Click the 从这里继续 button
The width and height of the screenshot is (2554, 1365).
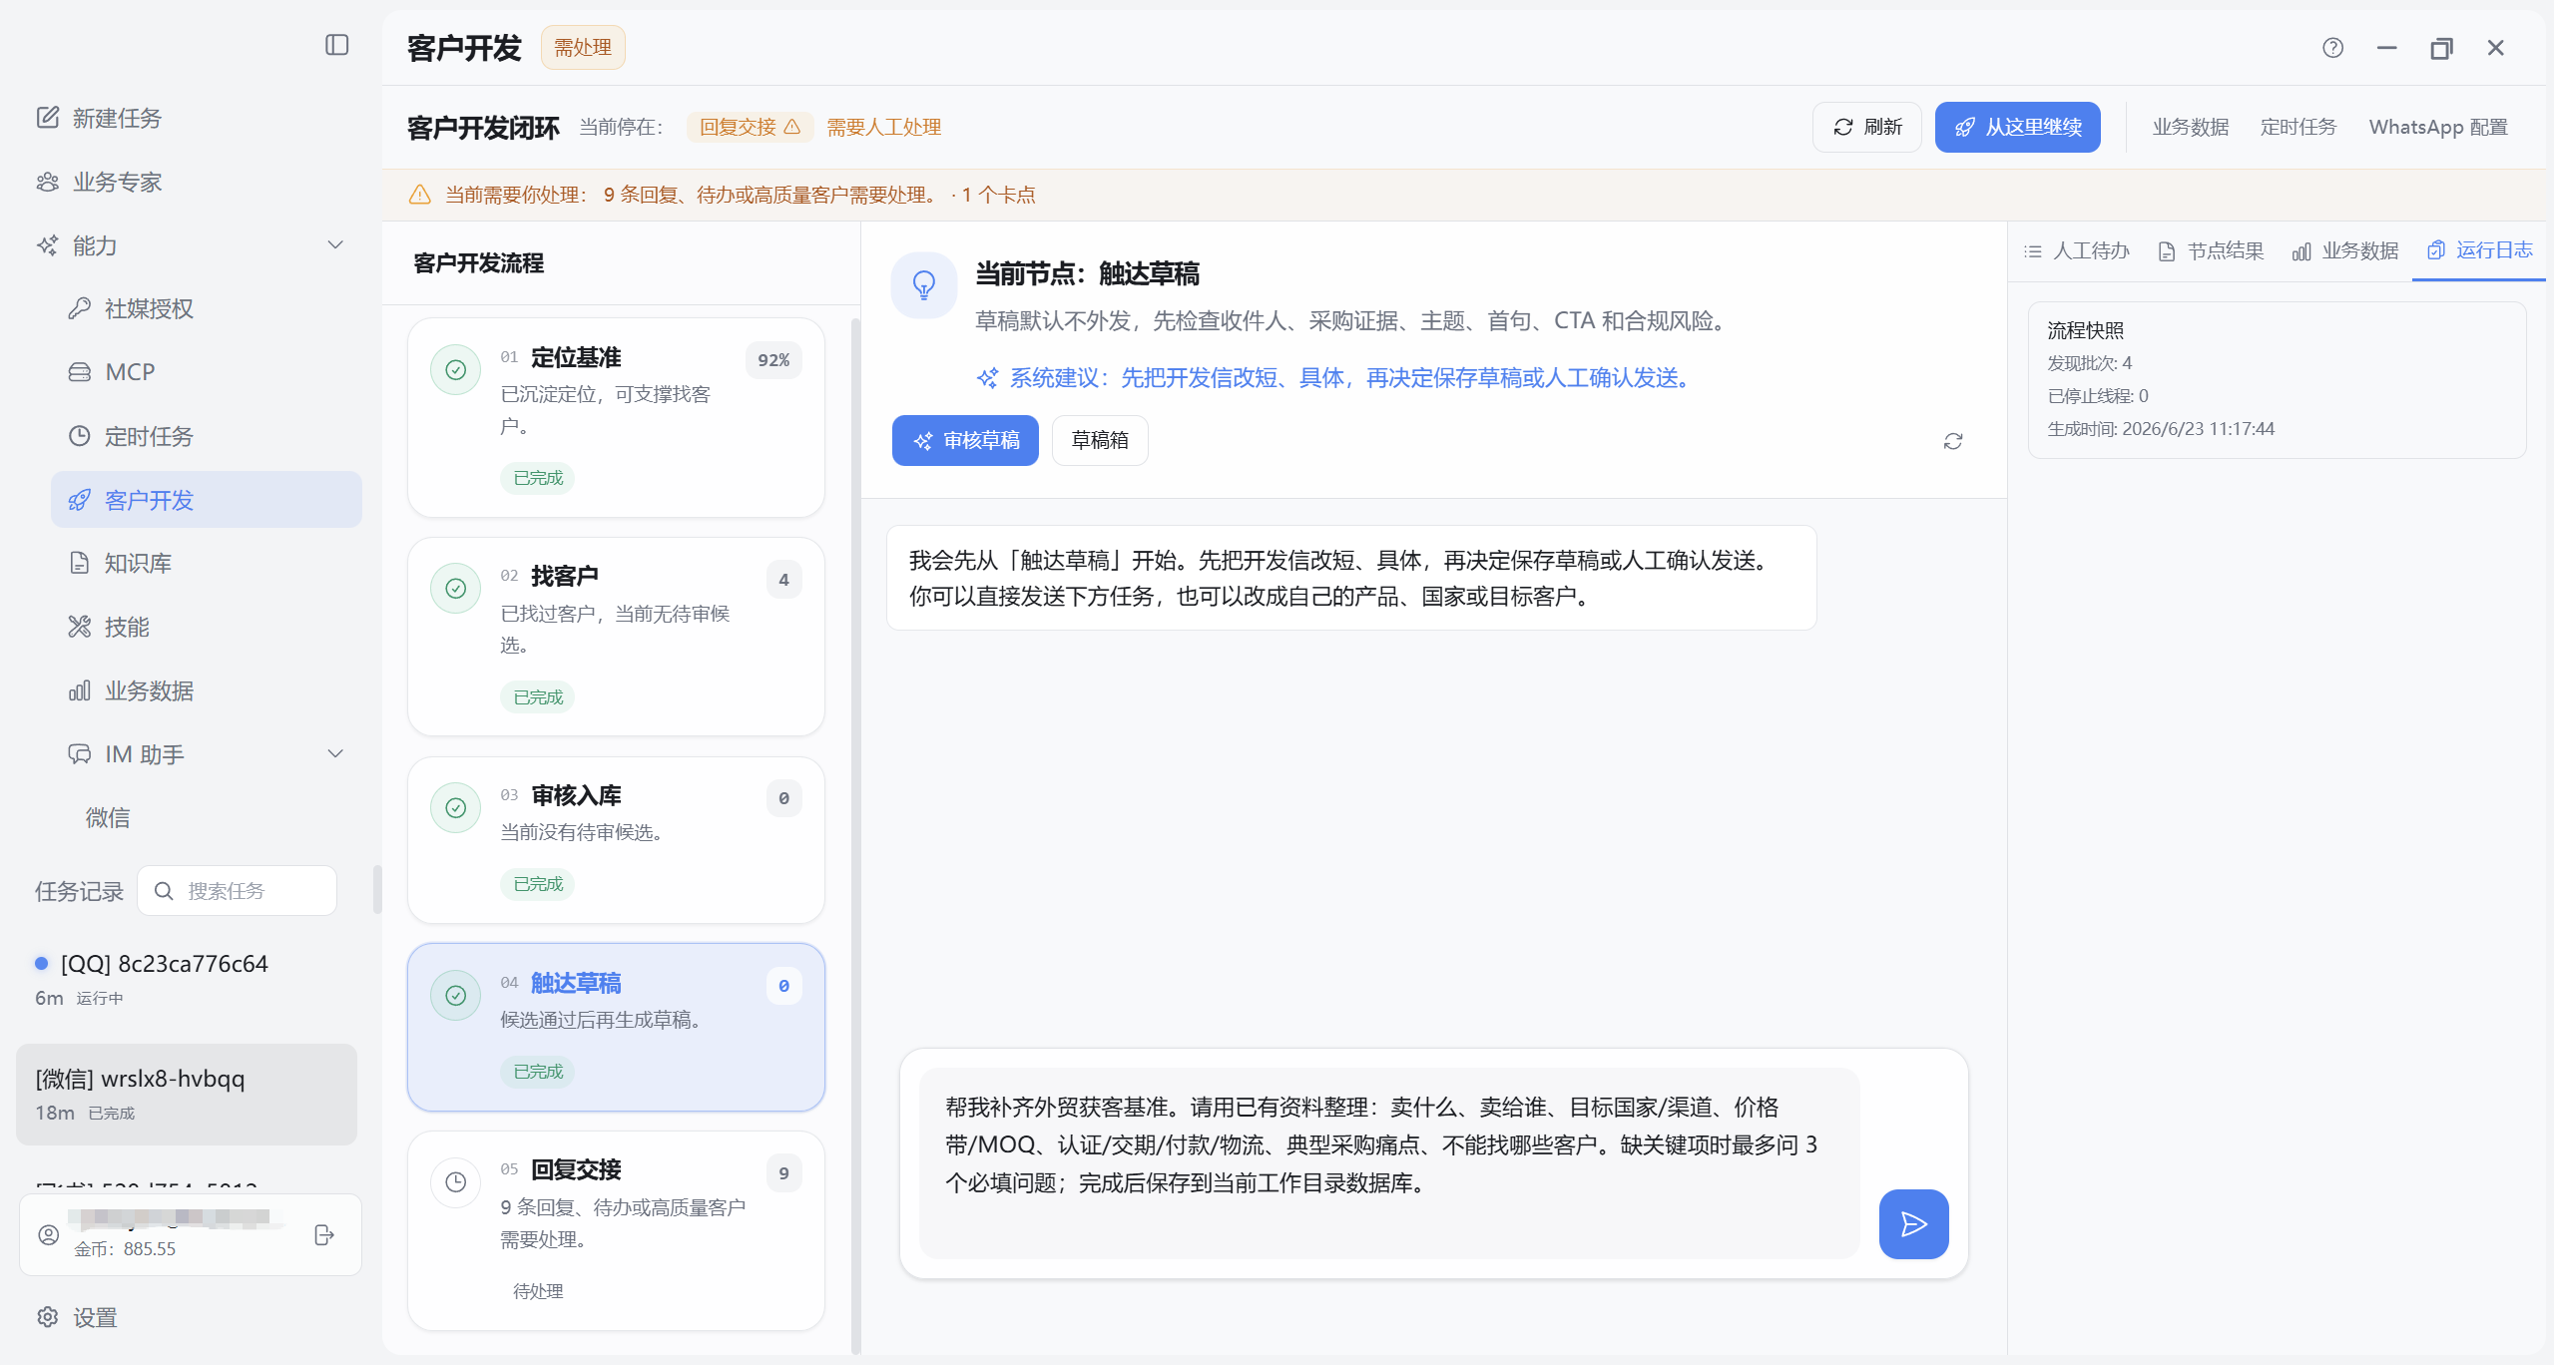pyautogui.click(x=2017, y=127)
